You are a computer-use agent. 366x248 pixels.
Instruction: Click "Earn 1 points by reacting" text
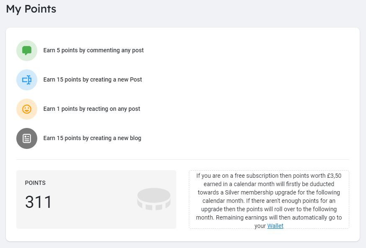tap(92, 109)
